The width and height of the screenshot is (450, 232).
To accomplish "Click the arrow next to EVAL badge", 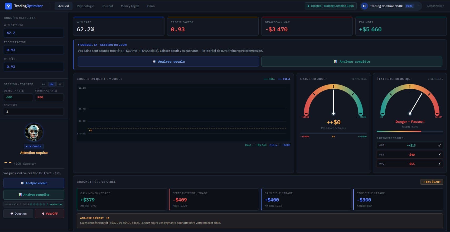I will coord(418,6).
